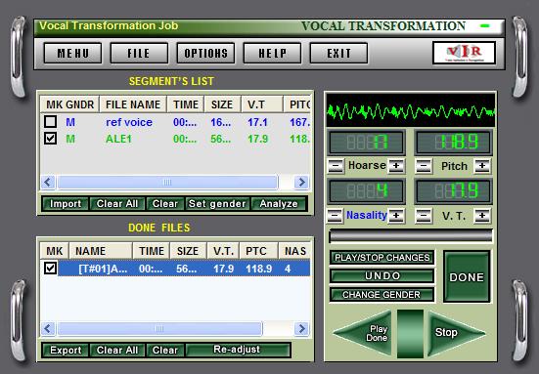Click the Stop arrow button
The image size is (539, 374).
453,332
